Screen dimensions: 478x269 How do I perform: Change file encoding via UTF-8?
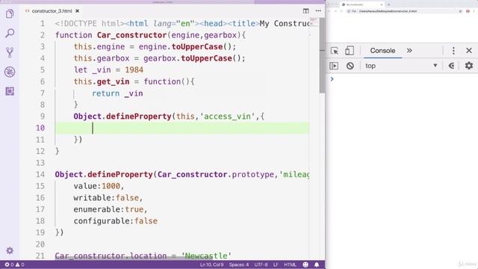click(x=261, y=265)
